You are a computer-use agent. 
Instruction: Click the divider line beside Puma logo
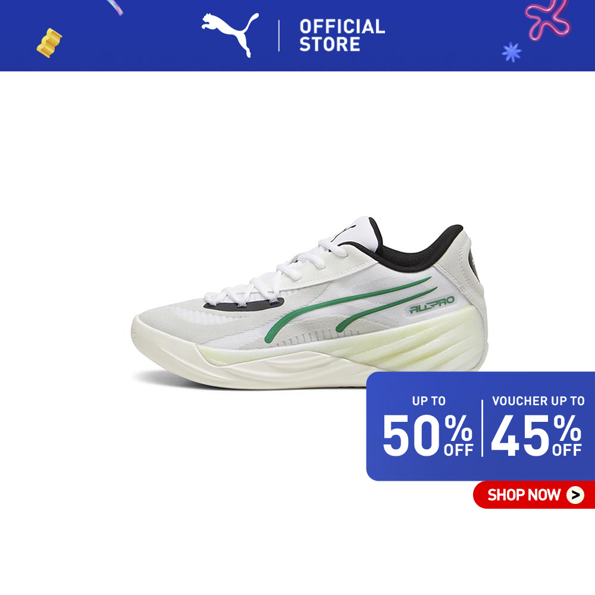[x=279, y=36]
